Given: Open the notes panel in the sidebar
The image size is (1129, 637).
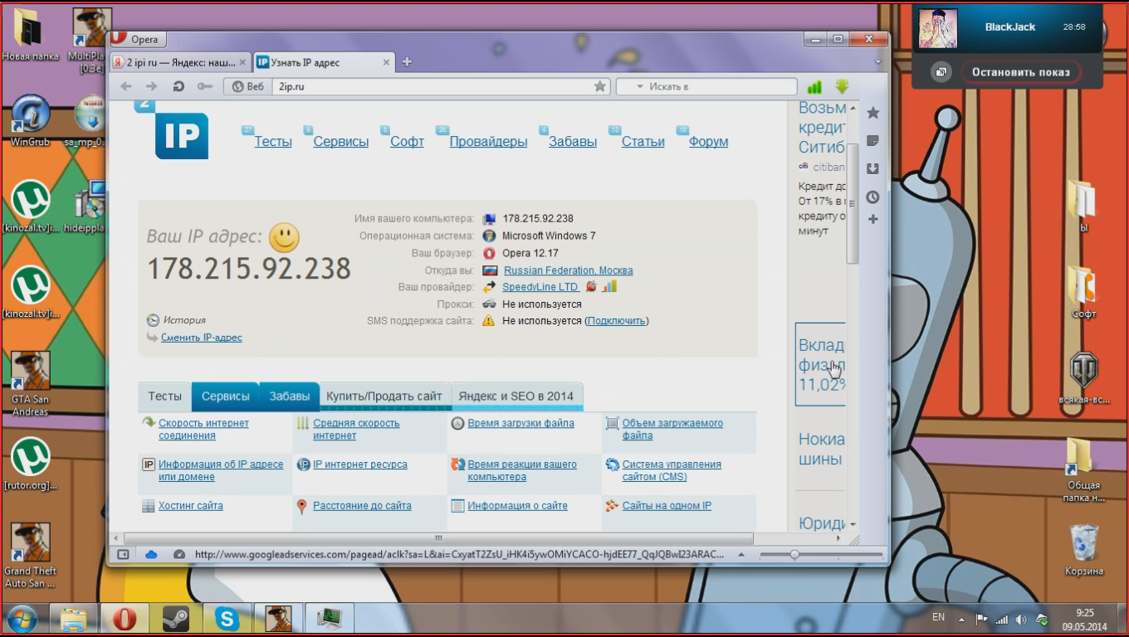Looking at the screenshot, I should tap(872, 141).
